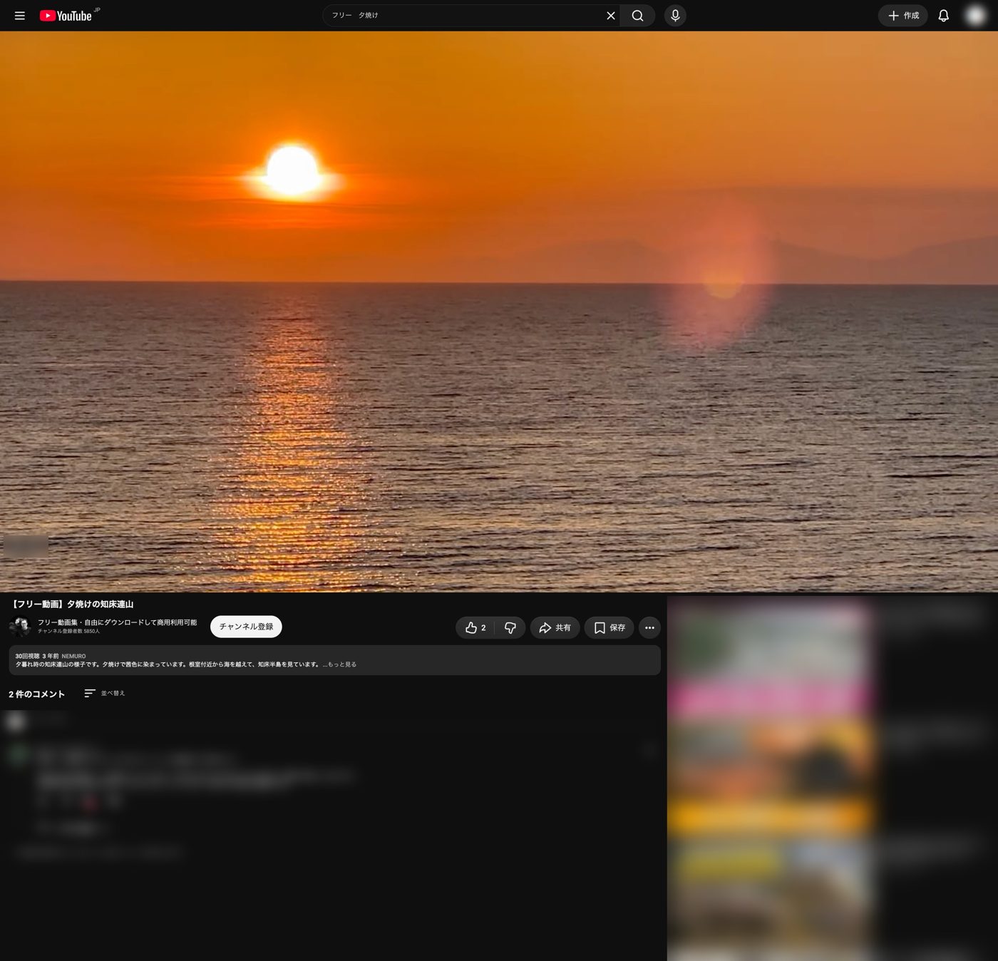Open the account avatar menu
The height and width of the screenshot is (961, 998).
point(975,16)
